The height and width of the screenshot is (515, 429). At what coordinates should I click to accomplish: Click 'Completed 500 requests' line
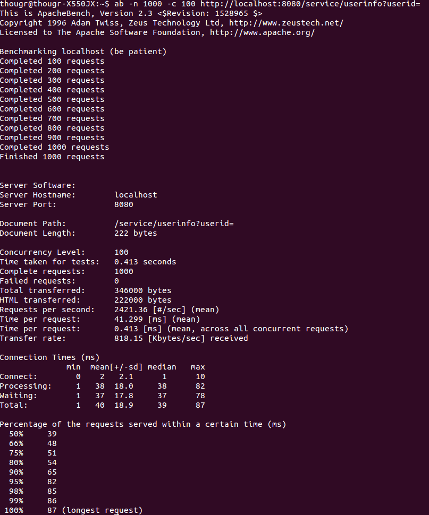[52, 99]
